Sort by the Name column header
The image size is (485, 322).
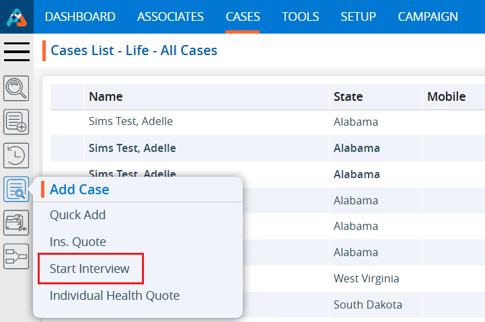click(106, 97)
